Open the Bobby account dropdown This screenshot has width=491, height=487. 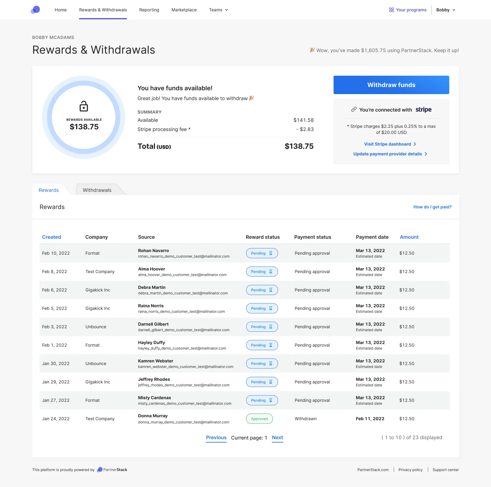[x=446, y=10]
